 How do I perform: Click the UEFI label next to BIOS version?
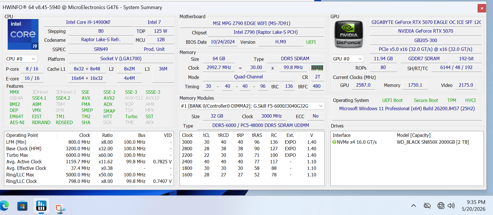[x=311, y=42]
